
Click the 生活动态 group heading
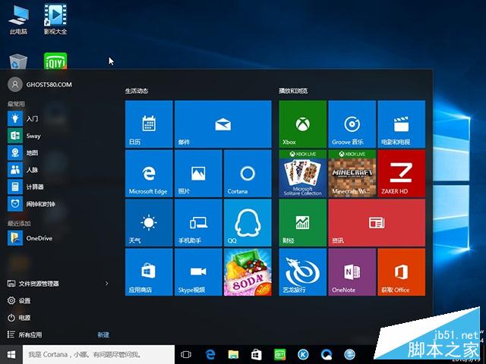tap(137, 91)
